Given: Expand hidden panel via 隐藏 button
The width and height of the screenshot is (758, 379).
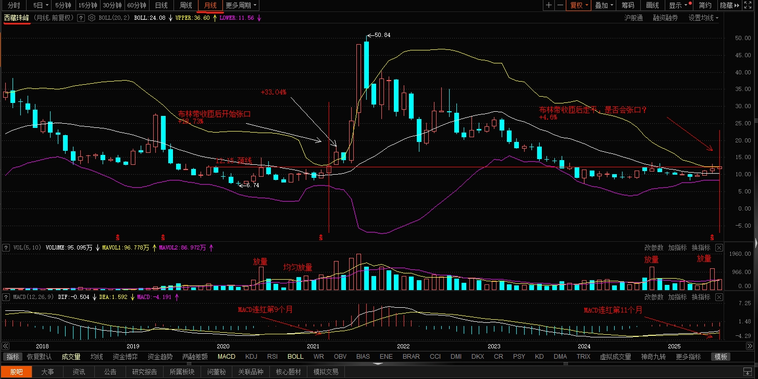Looking at the screenshot, I should tap(729, 5).
